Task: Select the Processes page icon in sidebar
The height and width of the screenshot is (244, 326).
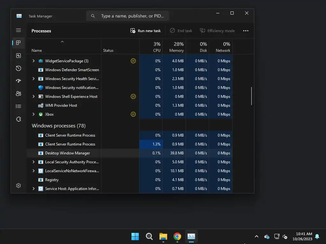Action: point(18,43)
